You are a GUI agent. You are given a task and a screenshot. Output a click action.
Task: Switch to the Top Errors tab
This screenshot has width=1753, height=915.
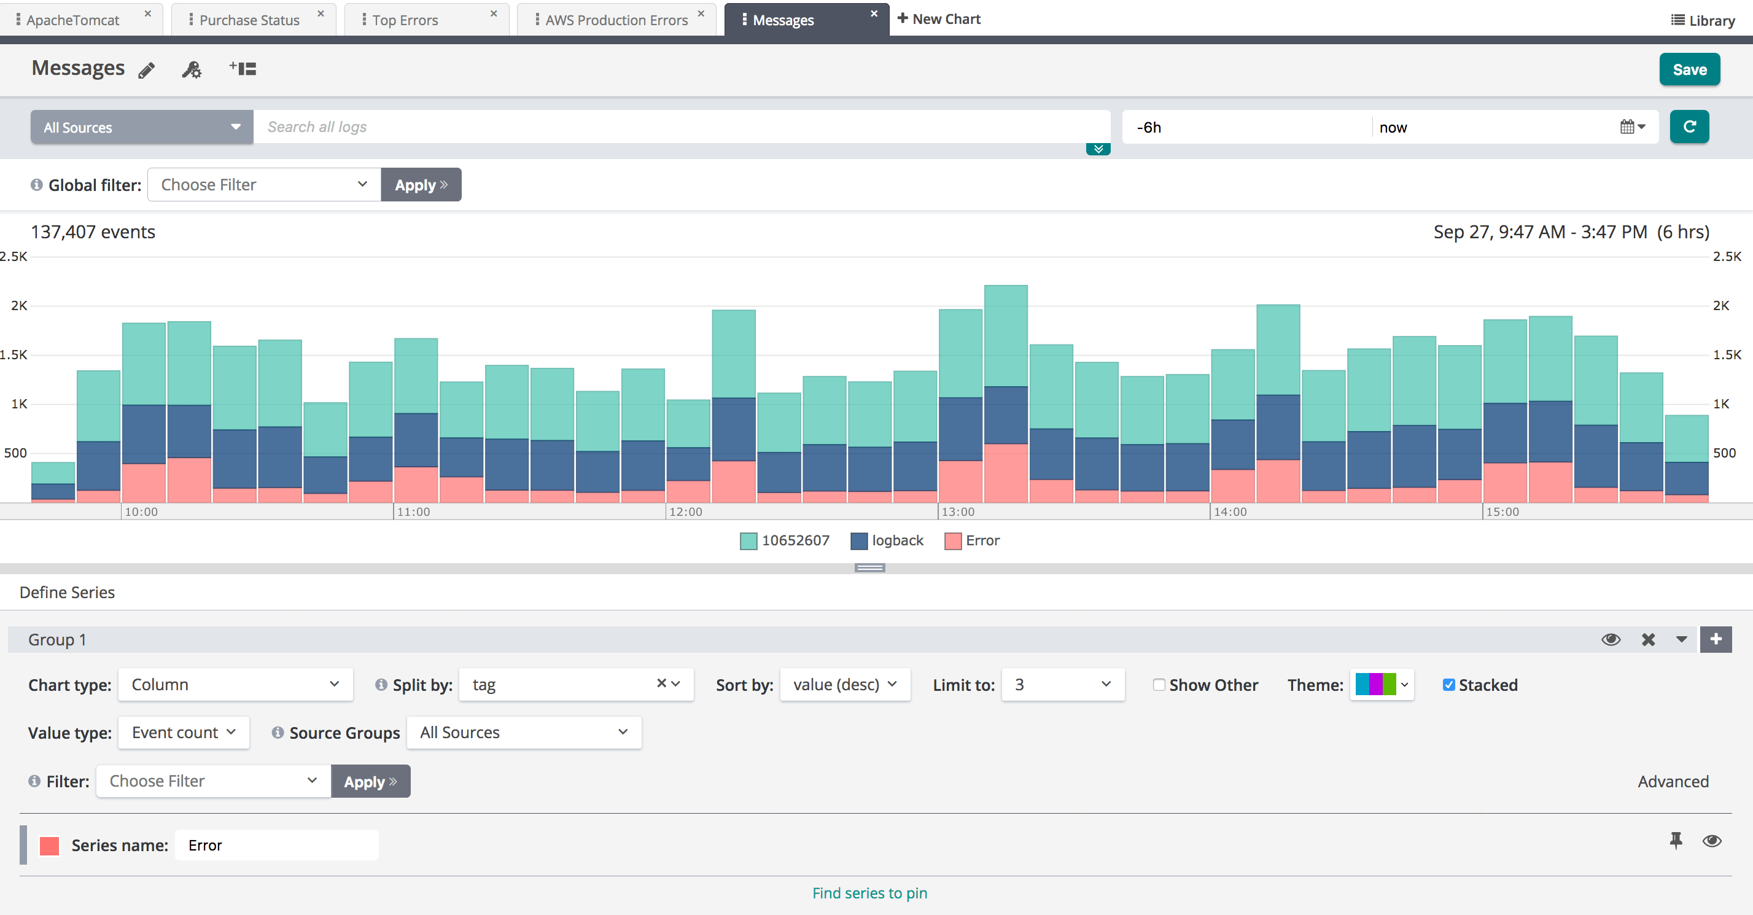click(406, 20)
